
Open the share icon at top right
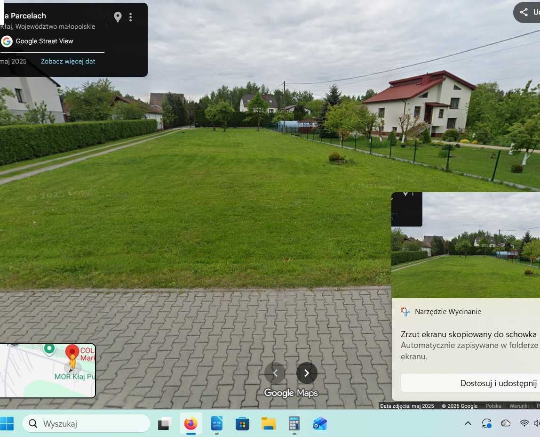point(524,12)
